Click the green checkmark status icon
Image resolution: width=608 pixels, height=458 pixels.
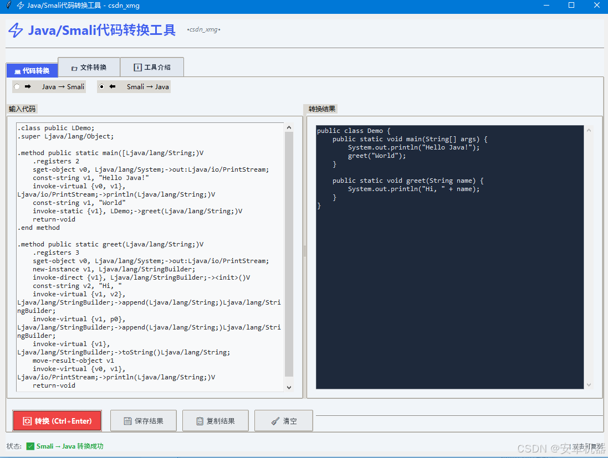tap(30, 446)
